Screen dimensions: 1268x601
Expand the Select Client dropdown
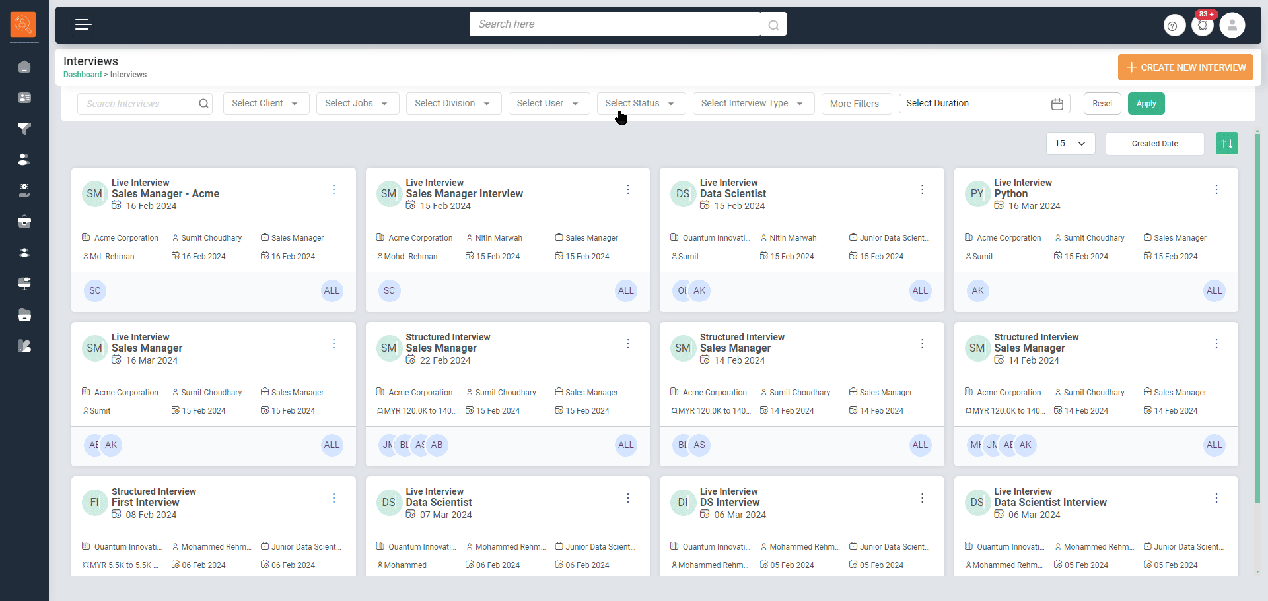click(265, 104)
